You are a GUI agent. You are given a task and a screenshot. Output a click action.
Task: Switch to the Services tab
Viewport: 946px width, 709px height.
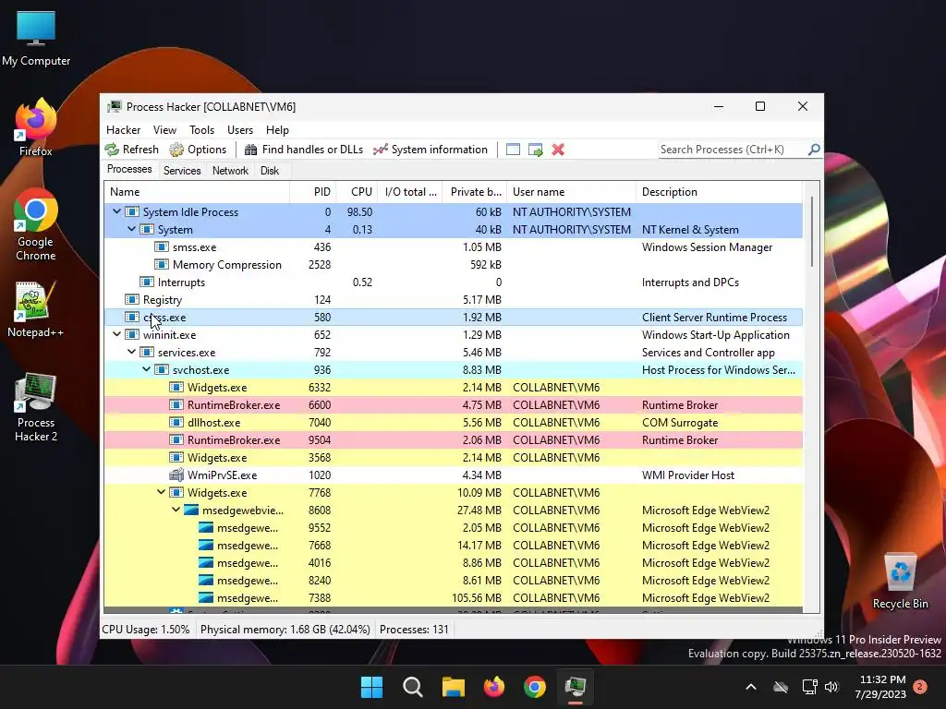[x=182, y=171]
